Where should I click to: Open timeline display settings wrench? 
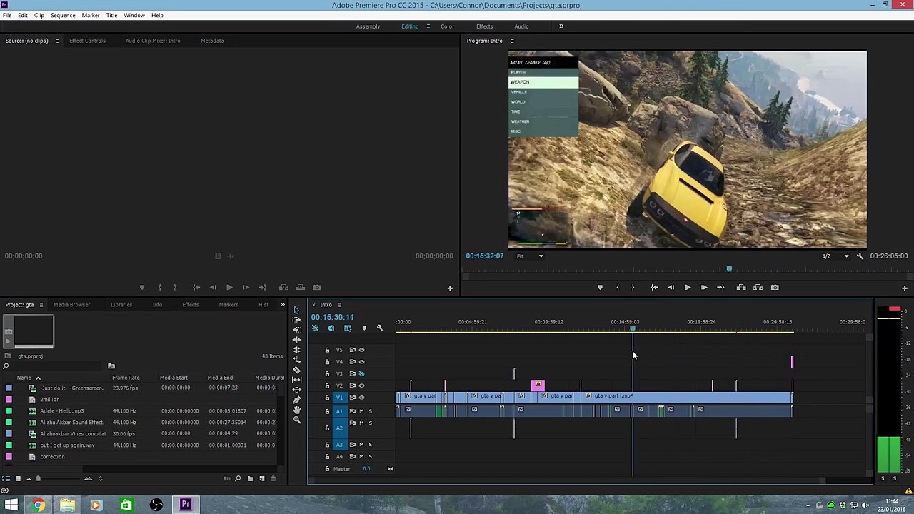[380, 328]
